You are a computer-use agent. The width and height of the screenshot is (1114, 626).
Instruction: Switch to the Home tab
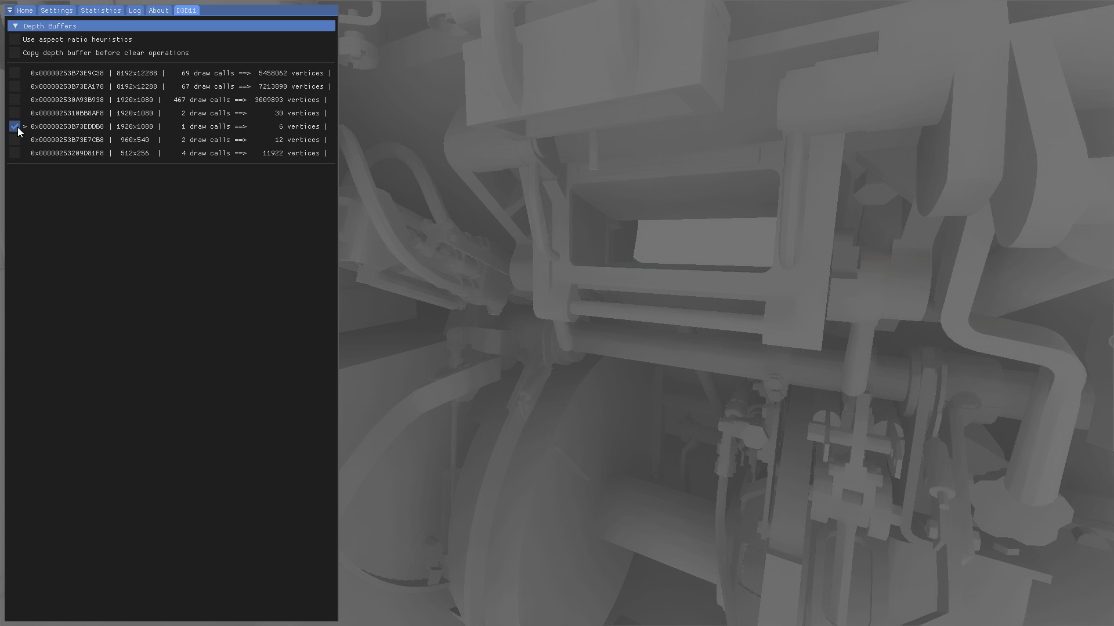coord(24,10)
